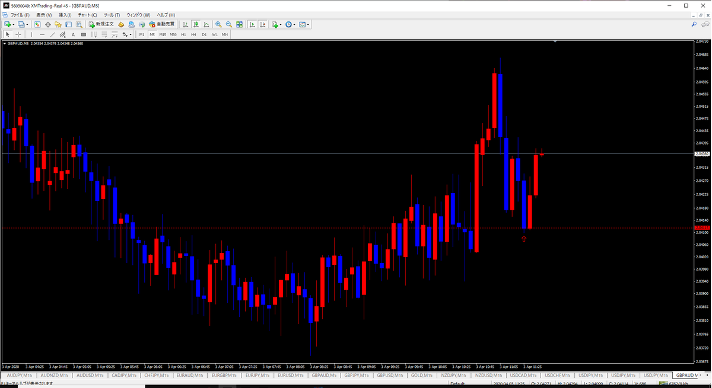
Task: Select the text label tool
Action: tap(84, 34)
